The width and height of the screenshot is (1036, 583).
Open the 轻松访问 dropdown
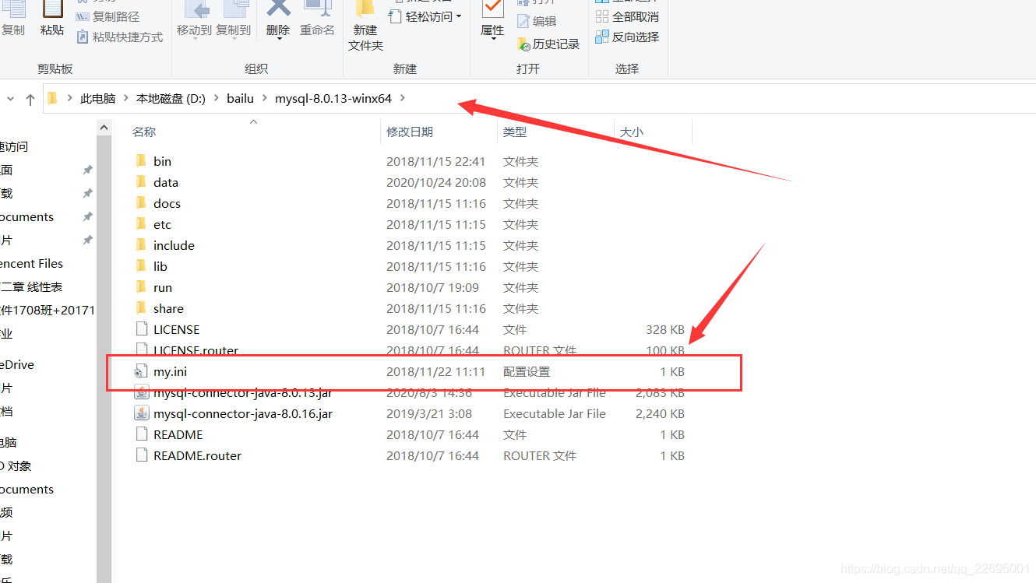425,16
